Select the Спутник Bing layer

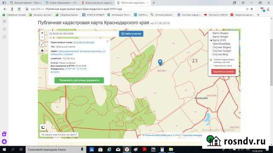pos(220,54)
